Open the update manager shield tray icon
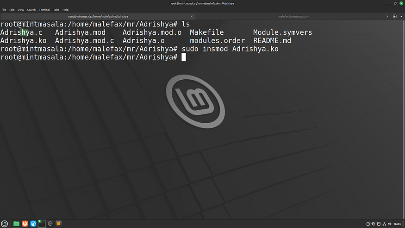 pyautogui.click(x=373, y=224)
